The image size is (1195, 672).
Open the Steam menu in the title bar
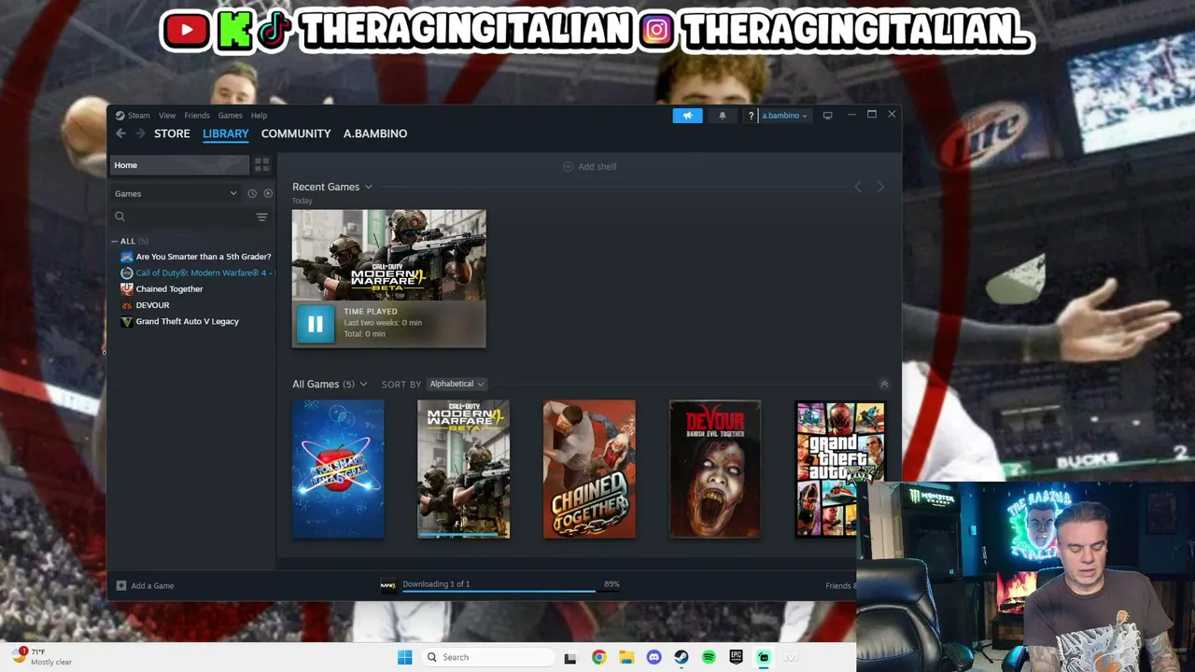133,116
